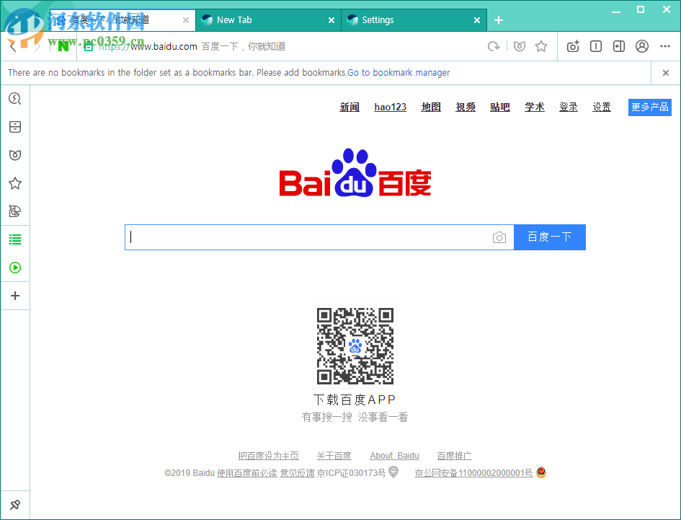The image size is (681, 520).
Task: Click Go to bookmark manager link
Action: 399,73
